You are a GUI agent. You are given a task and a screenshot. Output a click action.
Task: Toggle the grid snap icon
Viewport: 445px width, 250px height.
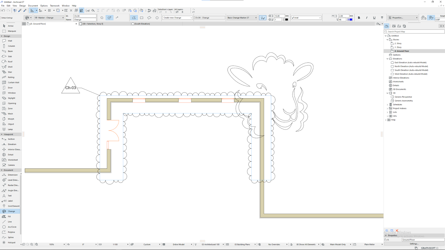click(x=49, y=11)
